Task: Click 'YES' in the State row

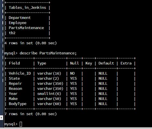Action: tap(73, 78)
